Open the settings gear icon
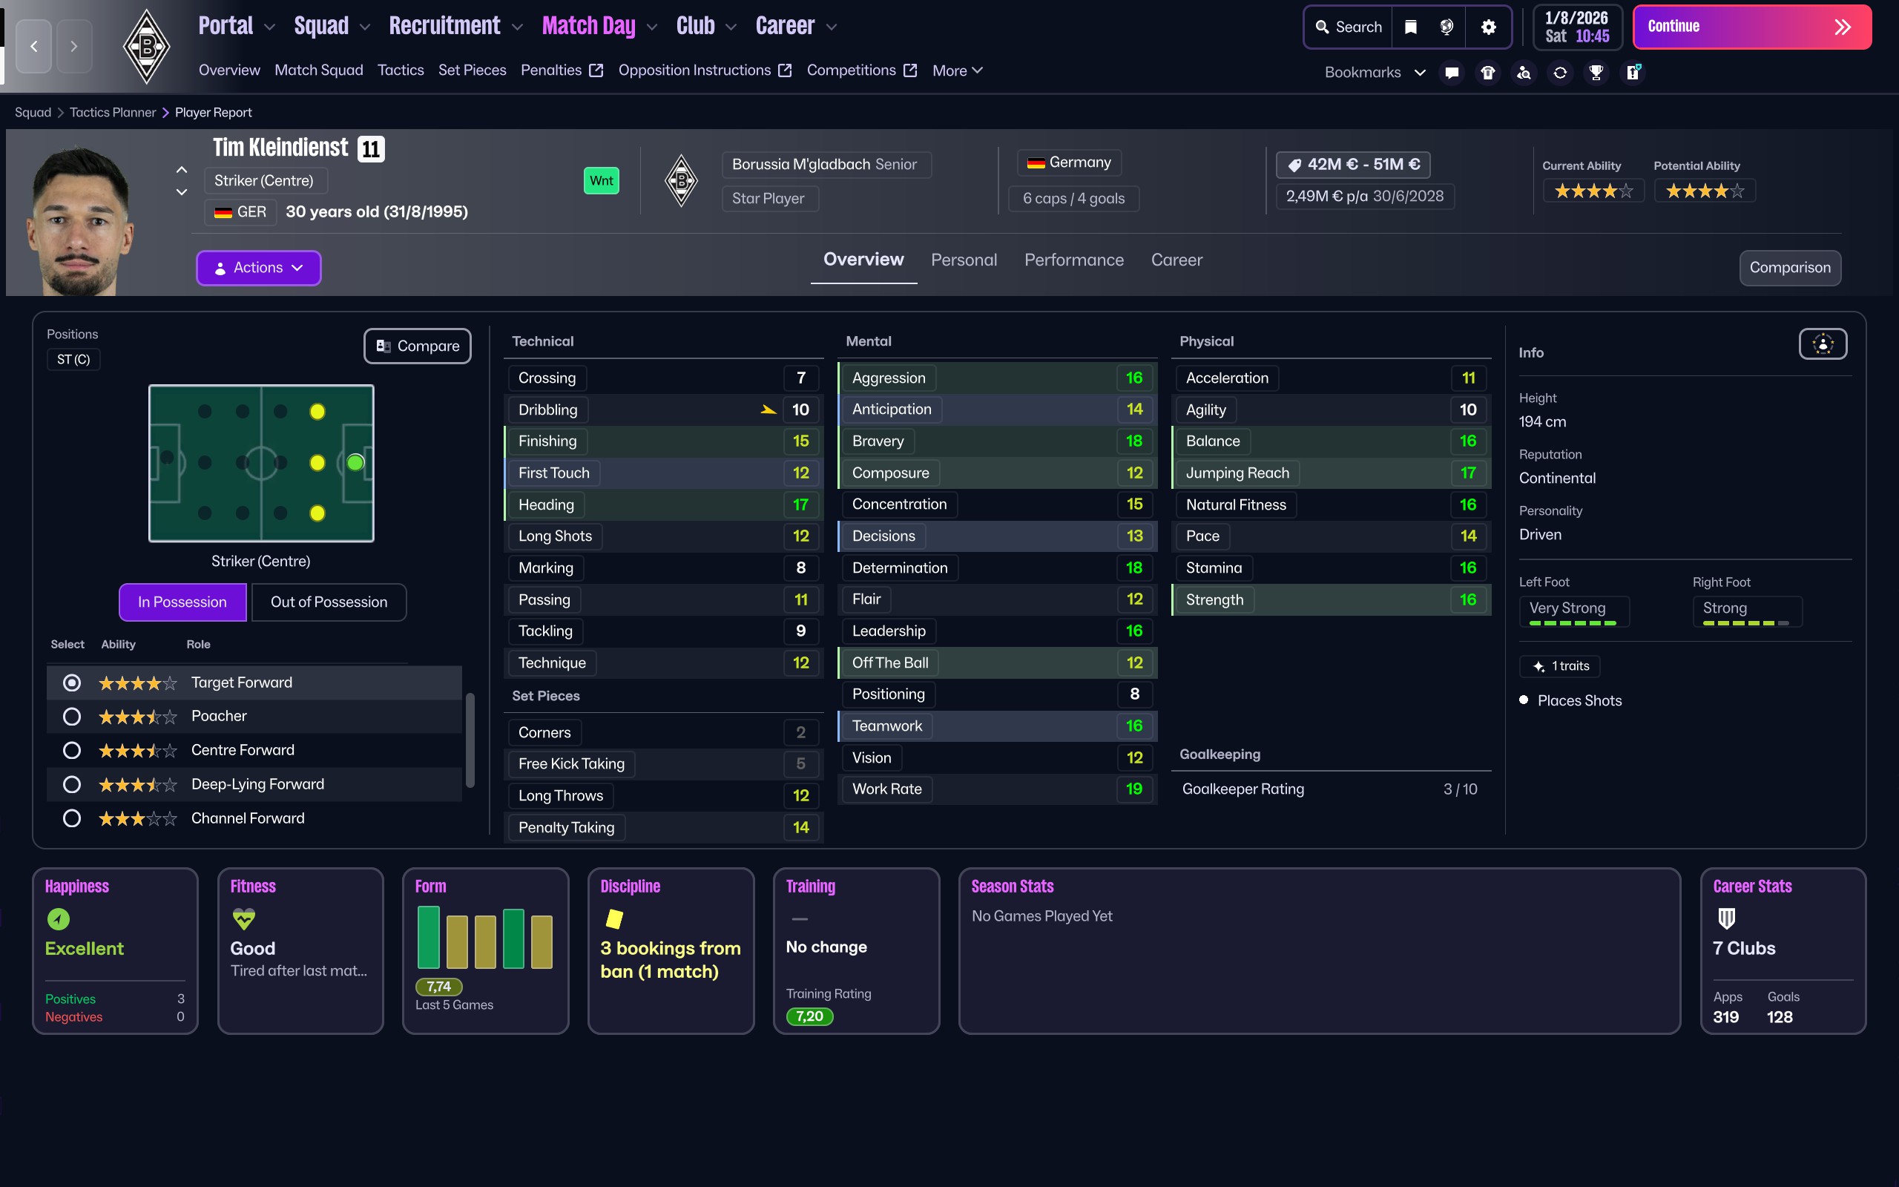 [x=1488, y=27]
